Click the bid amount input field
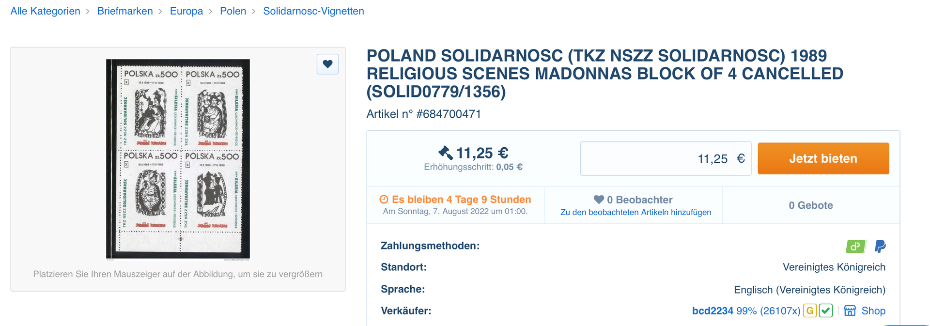 [665, 158]
